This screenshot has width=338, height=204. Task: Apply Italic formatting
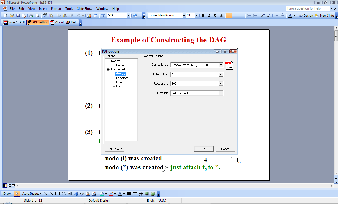pos(209,16)
